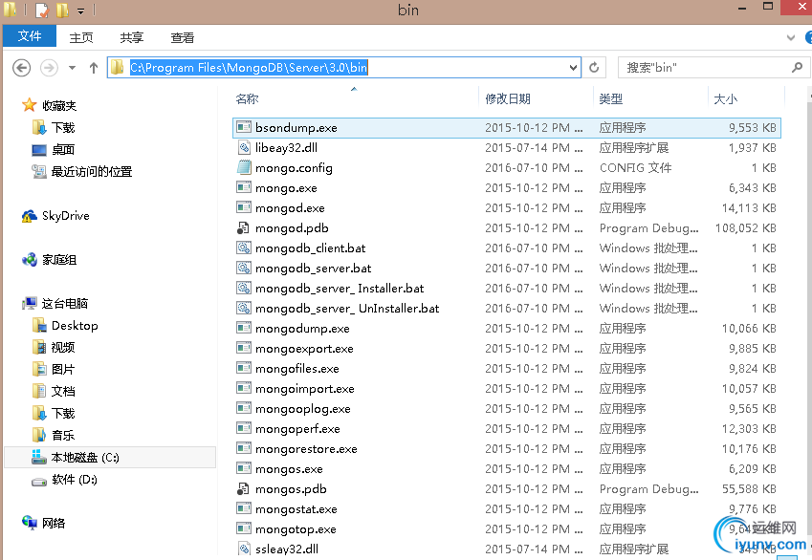Open 桌面 in the favorites list
812x560 pixels.
(53, 150)
